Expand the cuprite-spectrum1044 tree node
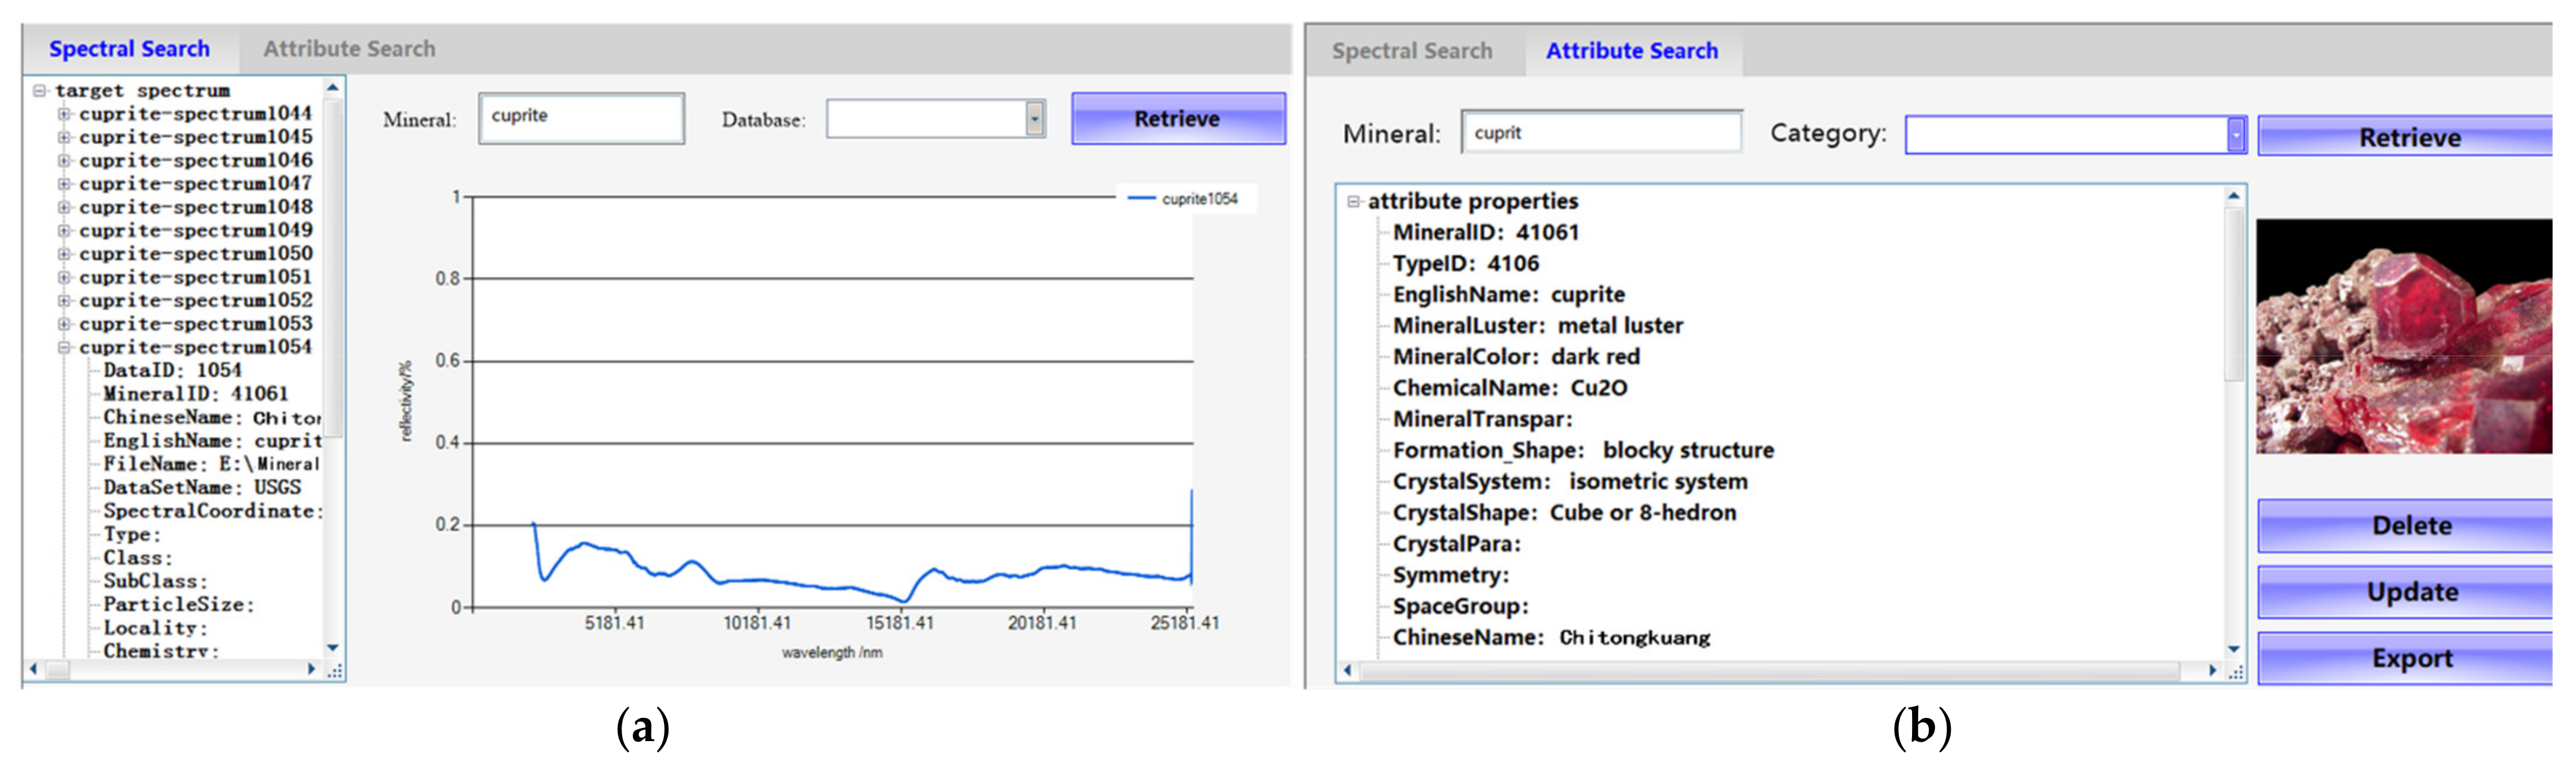The width and height of the screenshot is (2576, 771). (x=64, y=114)
